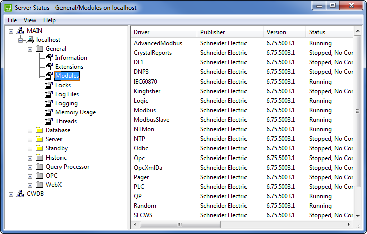The width and height of the screenshot is (367, 234).
Task: Open the File menu
Action: point(12,20)
